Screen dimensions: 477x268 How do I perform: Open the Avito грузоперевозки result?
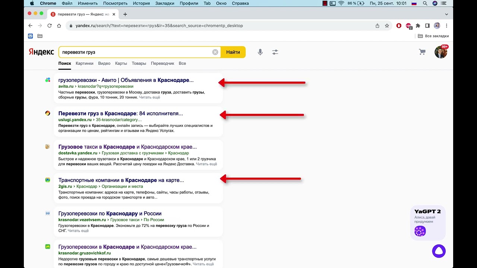[x=126, y=80]
